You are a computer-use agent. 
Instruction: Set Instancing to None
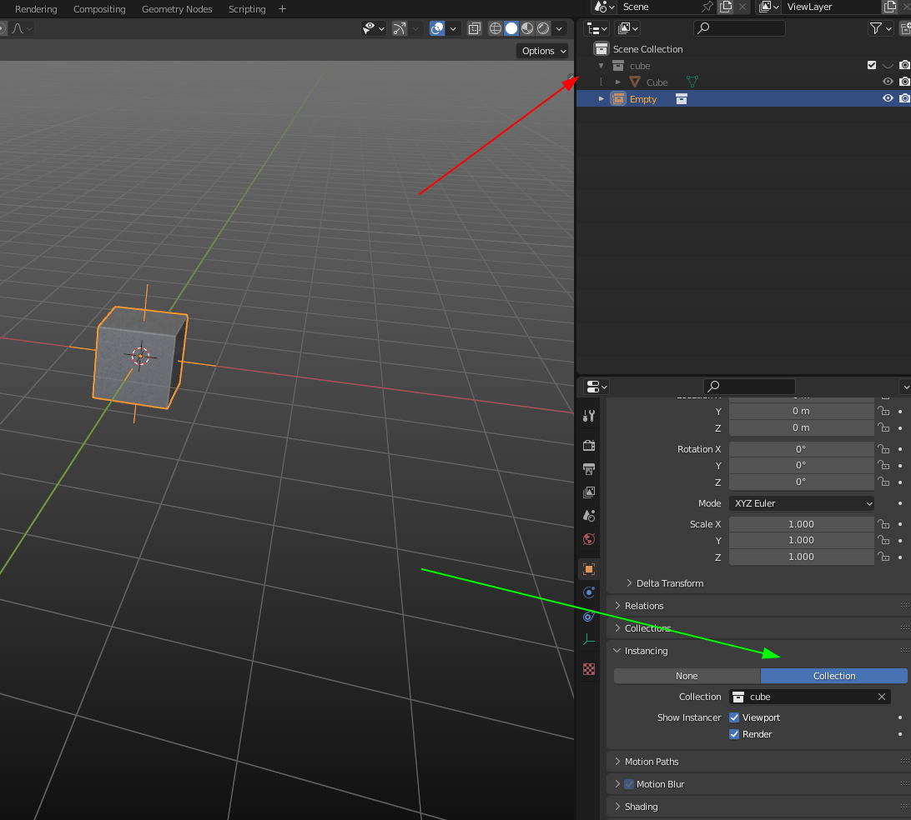click(687, 676)
